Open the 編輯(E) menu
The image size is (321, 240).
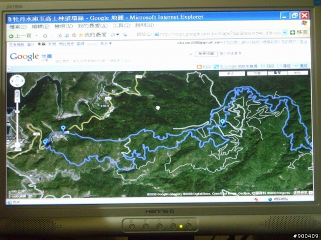[40, 26]
